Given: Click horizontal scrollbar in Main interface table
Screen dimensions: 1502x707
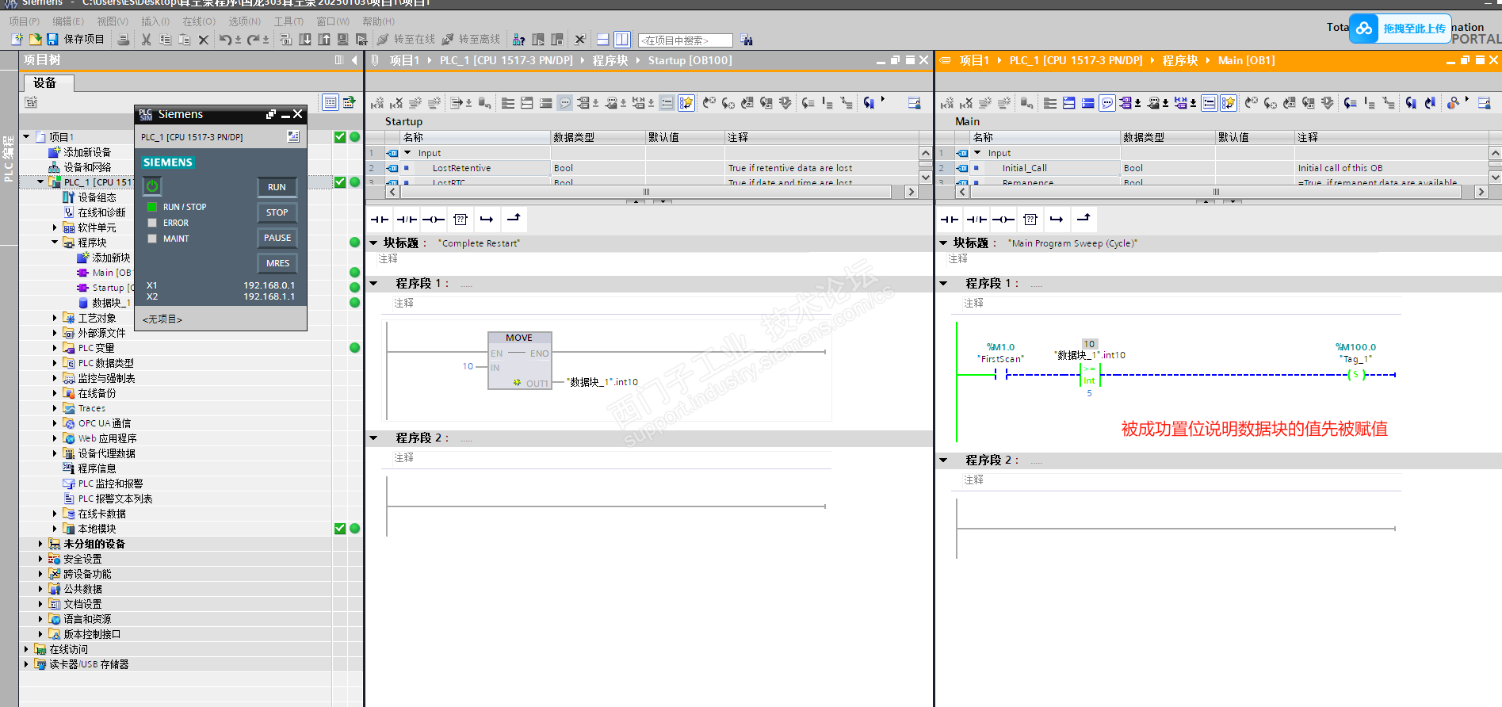Looking at the screenshot, I should (1216, 192).
